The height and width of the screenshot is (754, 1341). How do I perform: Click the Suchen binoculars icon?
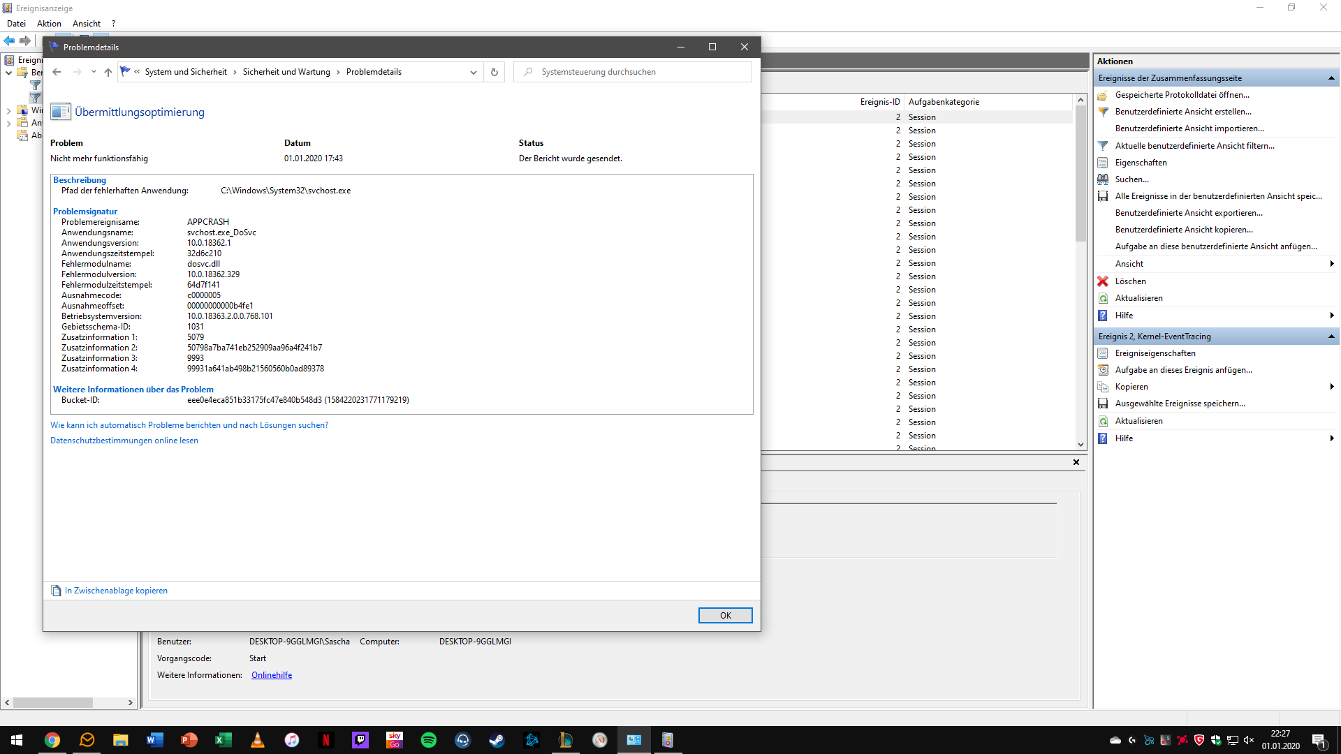(x=1103, y=179)
